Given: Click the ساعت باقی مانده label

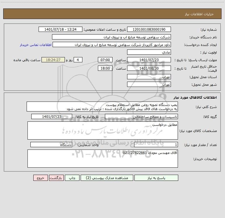Looking at the screenshot, I should click(x=27, y=60).
